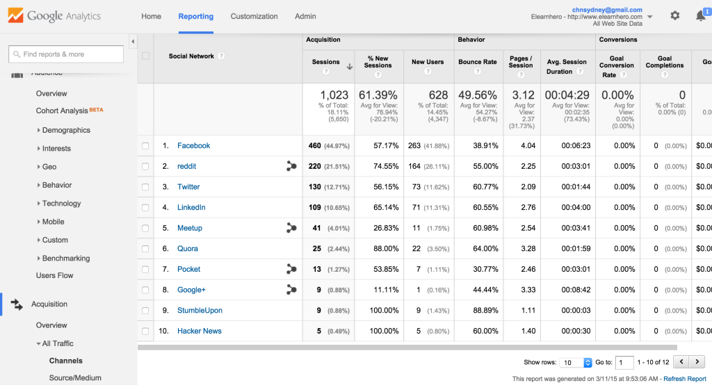This screenshot has height=385, width=712.
Task: Click the social data hub icon for Pocket
Action: (291, 269)
